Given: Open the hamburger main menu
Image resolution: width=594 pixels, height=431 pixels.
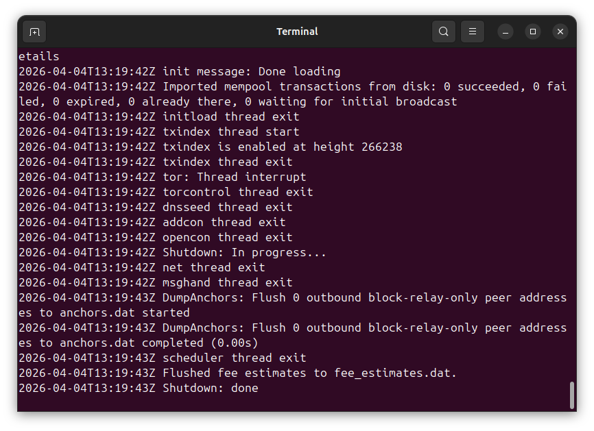Looking at the screenshot, I should click(473, 32).
